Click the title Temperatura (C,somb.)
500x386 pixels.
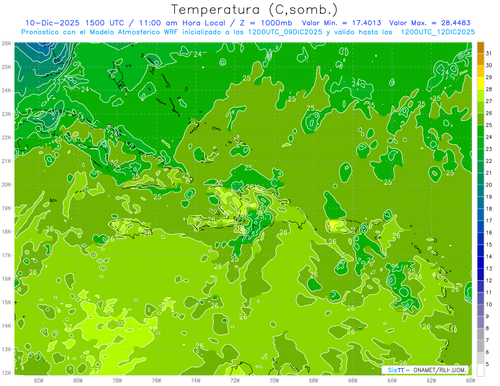(x=255, y=9)
